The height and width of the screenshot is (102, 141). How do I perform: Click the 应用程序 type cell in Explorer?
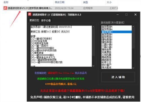(88, 8)
